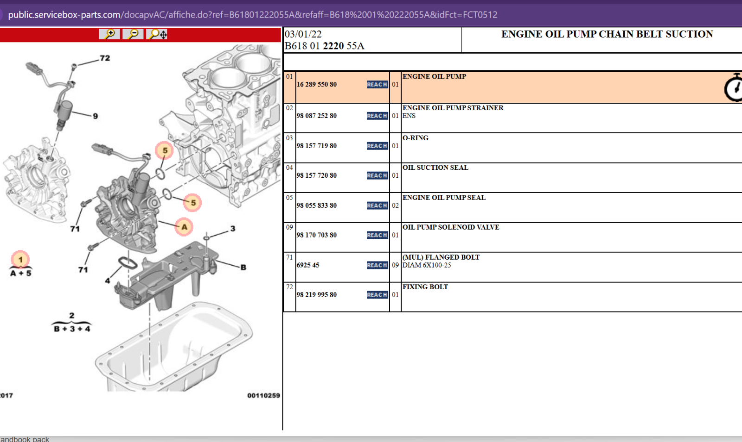Open REACH badge for part 98 219 995 80
Image resolution: width=742 pixels, height=442 pixels.
[377, 295]
